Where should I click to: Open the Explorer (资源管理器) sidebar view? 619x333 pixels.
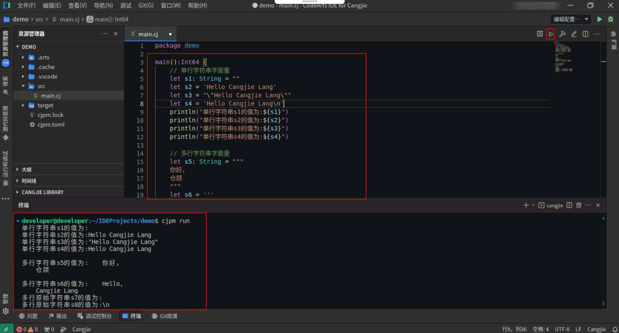[x=6, y=48]
